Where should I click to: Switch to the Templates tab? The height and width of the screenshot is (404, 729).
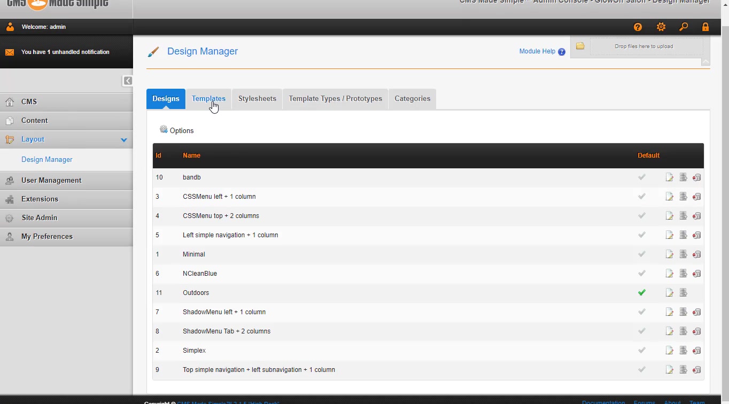[208, 99]
